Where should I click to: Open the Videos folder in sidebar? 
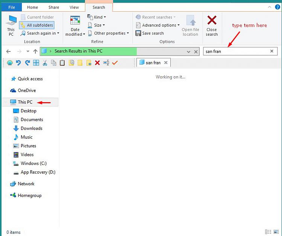coord(23,154)
